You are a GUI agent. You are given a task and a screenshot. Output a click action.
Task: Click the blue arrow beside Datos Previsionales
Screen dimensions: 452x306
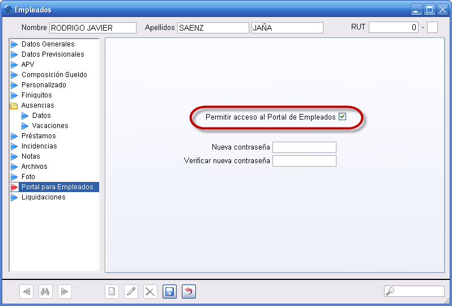click(x=14, y=54)
